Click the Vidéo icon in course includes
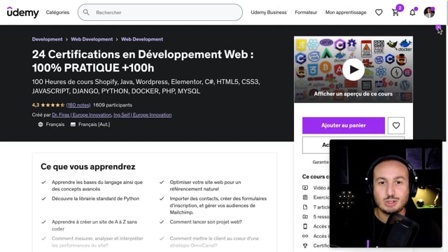448x252 pixels. pos(305,188)
